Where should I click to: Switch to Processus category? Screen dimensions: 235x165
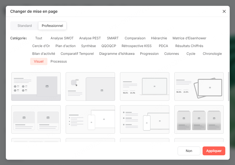coord(58,61)
